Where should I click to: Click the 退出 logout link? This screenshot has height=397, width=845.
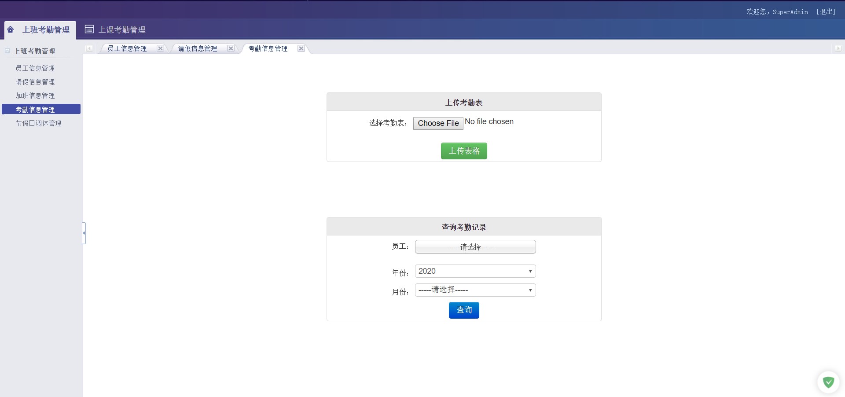click(x=826, y=12)
